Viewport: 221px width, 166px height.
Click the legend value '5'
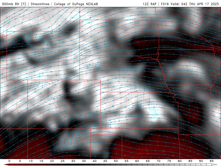click(x=20, y=161)
